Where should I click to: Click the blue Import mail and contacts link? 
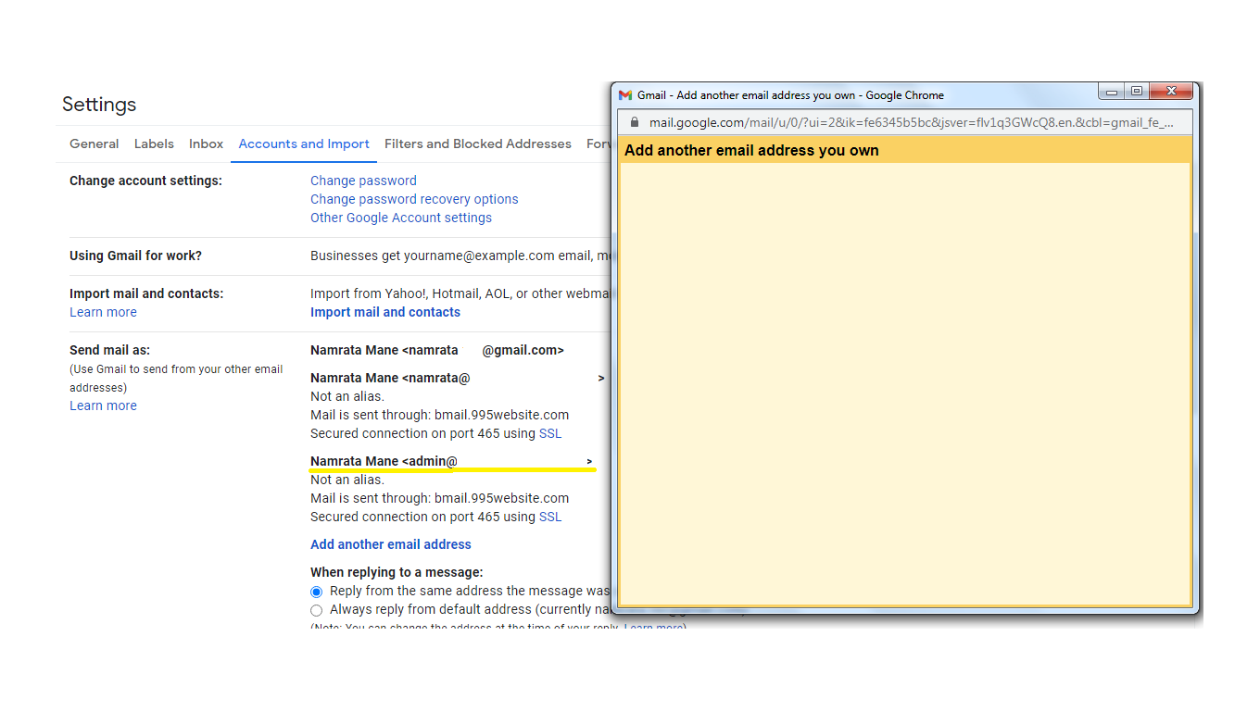point(385,313)
